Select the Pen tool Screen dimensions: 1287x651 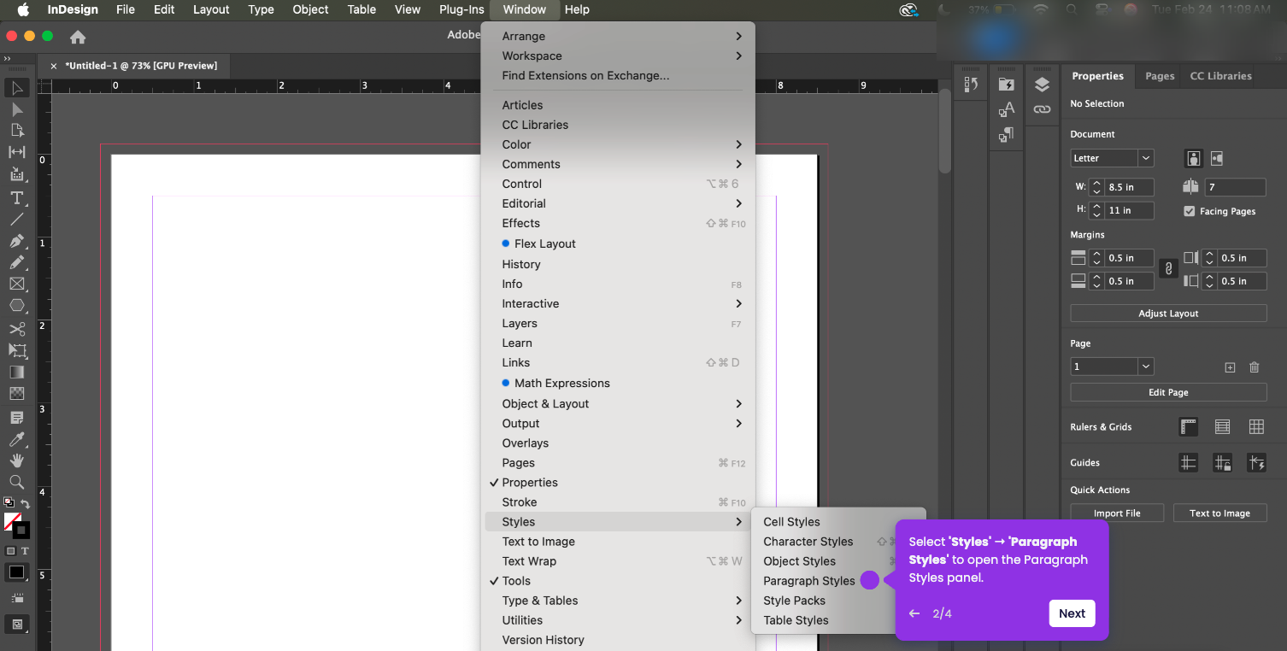(17, 242)
